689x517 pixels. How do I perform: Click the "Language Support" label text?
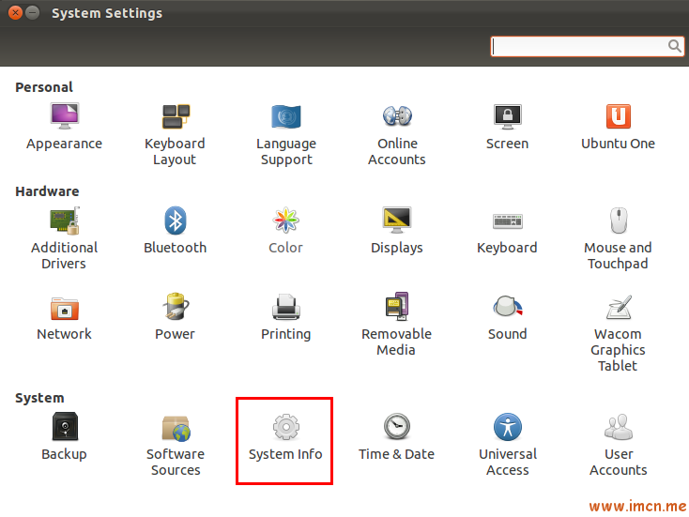tap(286, 152)
